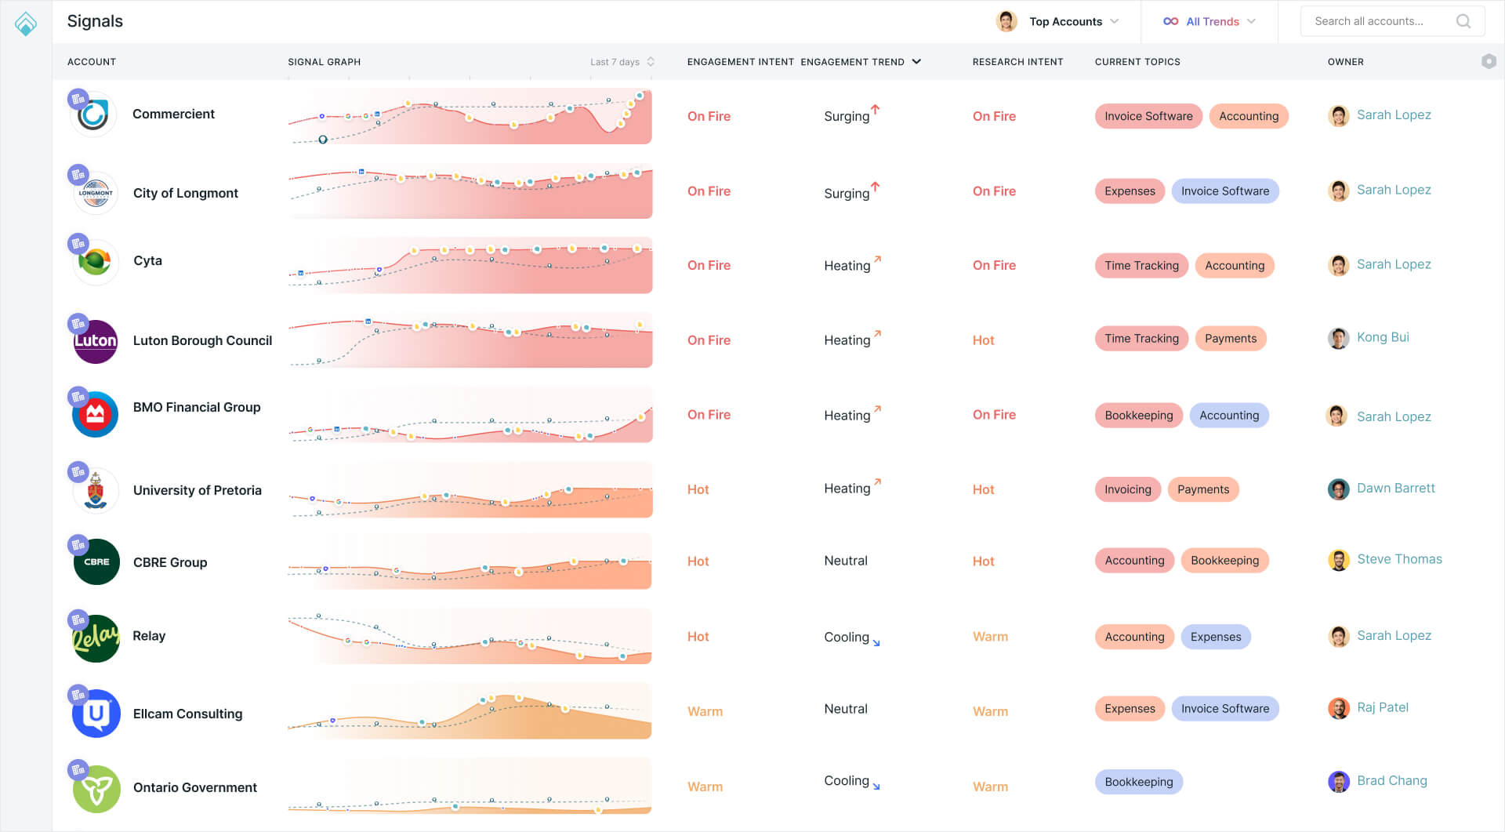Click the purple badge on Commercient logo
Viewport: 1505px width, 832px height.
coord(78,99)
